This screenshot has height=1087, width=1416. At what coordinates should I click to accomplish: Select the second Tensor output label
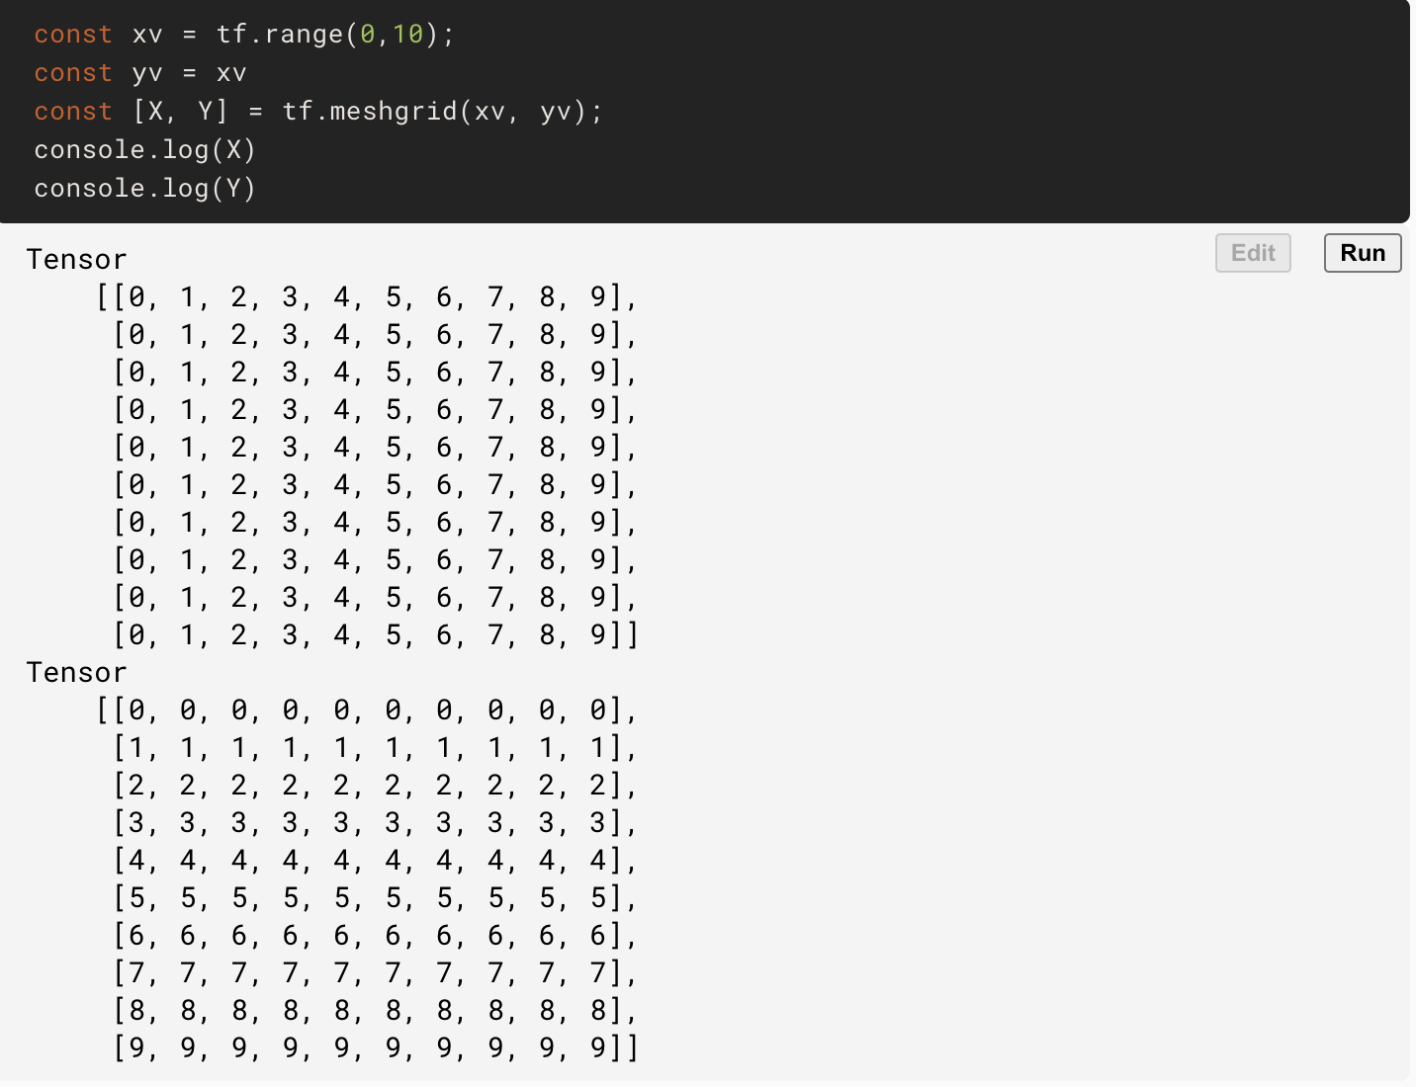point(75,672)
